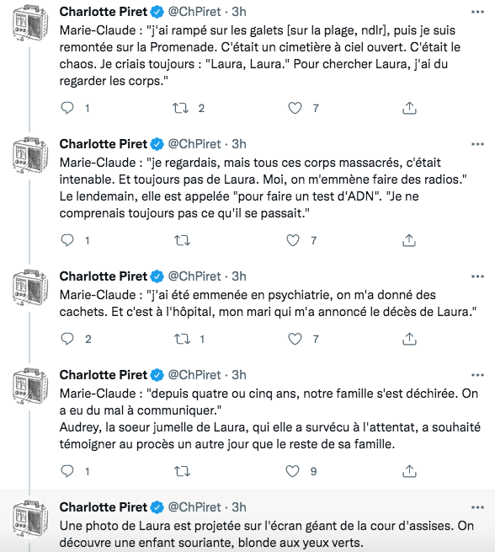Retweet the tweet about "le décès de Laura"
Viewport: 495px width, 552px height.
coord(182,339)
